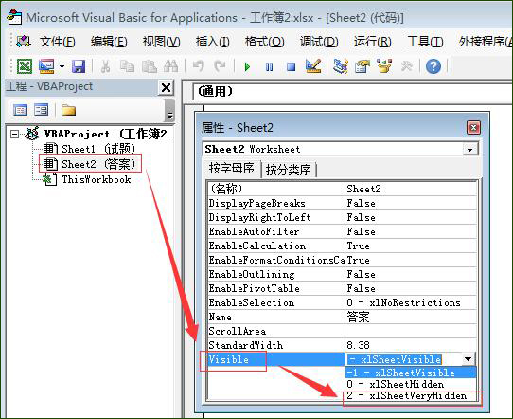Open the Properties Window toolbar icon
This screenshot has height=419, width=513.
pos(363,66)
